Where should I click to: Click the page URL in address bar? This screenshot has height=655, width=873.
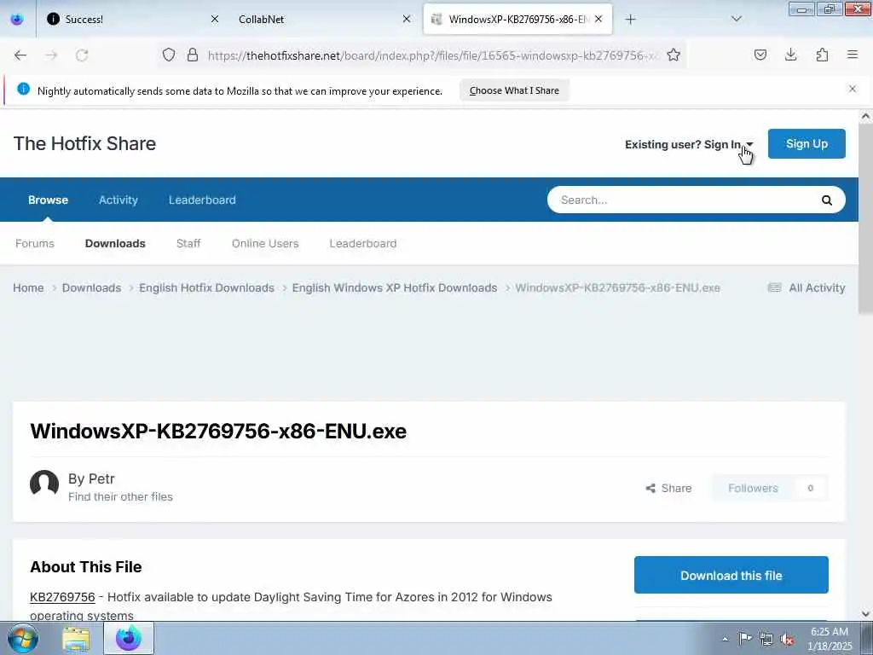click(x=432, y=55)
